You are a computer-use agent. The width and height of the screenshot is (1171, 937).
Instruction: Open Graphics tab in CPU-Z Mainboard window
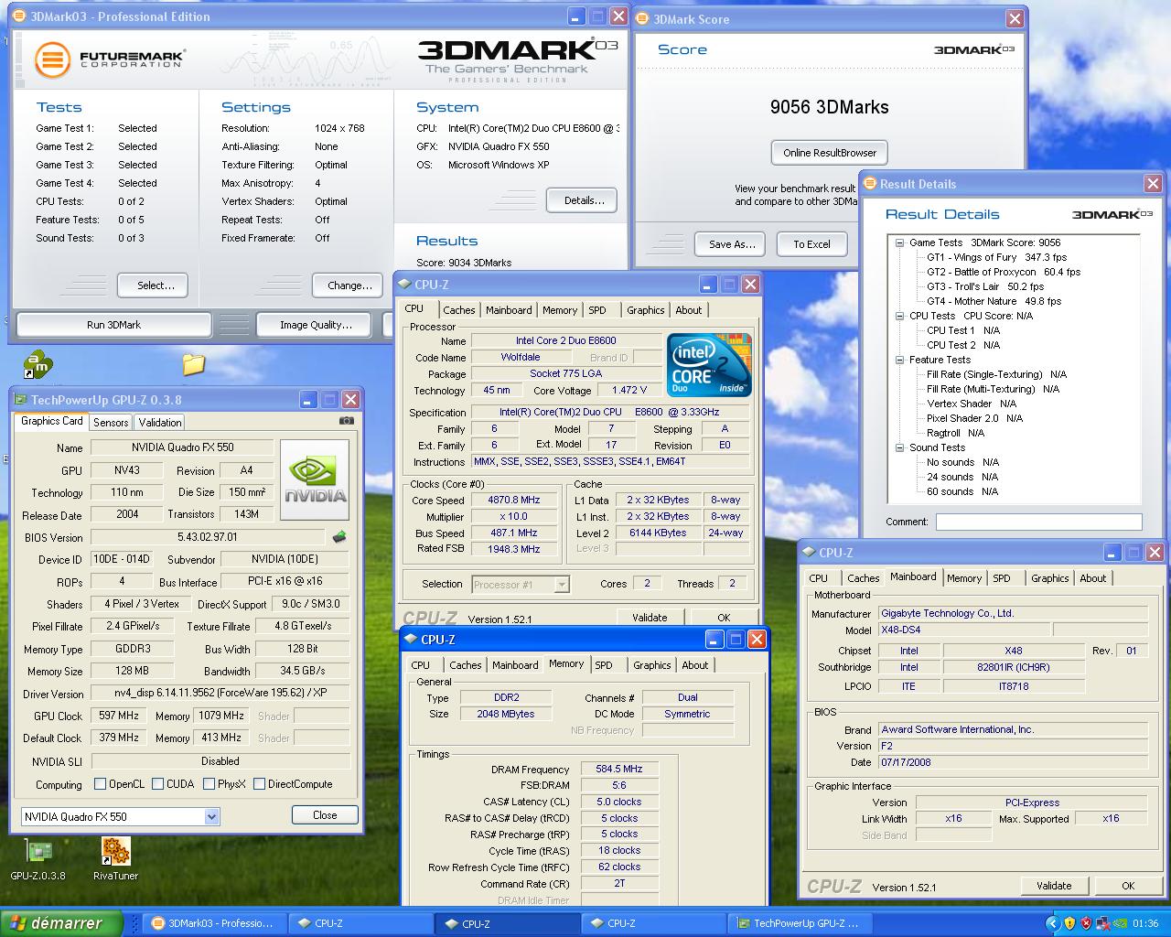click(1049, 578)
